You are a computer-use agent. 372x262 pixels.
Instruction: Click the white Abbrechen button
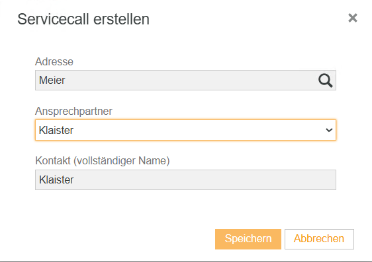(319, 239)
